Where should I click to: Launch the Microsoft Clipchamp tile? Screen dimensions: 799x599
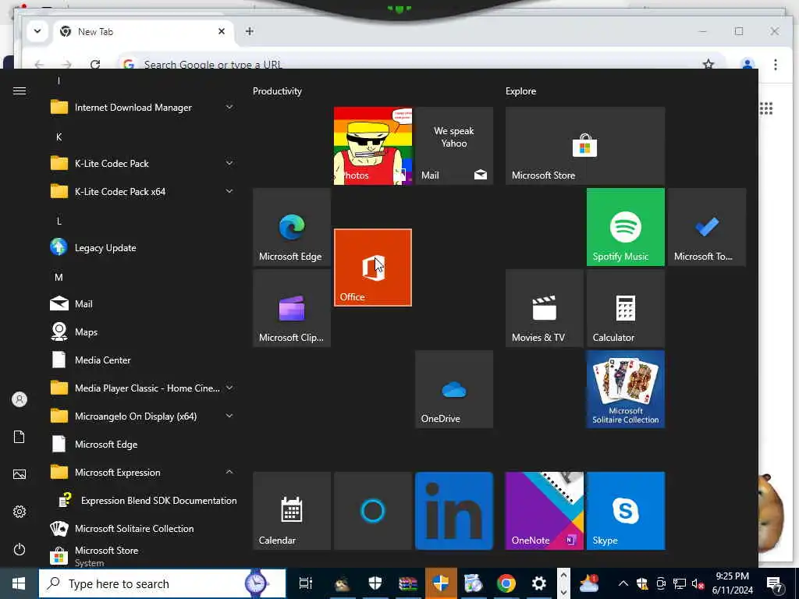tap(292, 308)
